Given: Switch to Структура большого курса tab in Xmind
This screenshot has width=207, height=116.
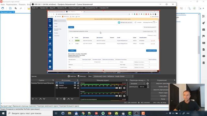Looking at the screenshot, I should click(x=69, y=106).
